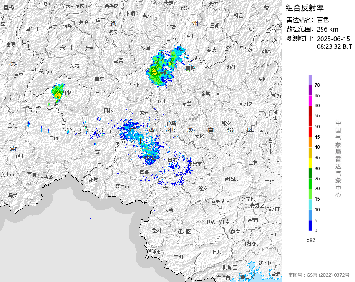Image resolution: width=355 pixels, height=282 pixels.
Task: Click the legend value 70
Action: click(317, 85)
